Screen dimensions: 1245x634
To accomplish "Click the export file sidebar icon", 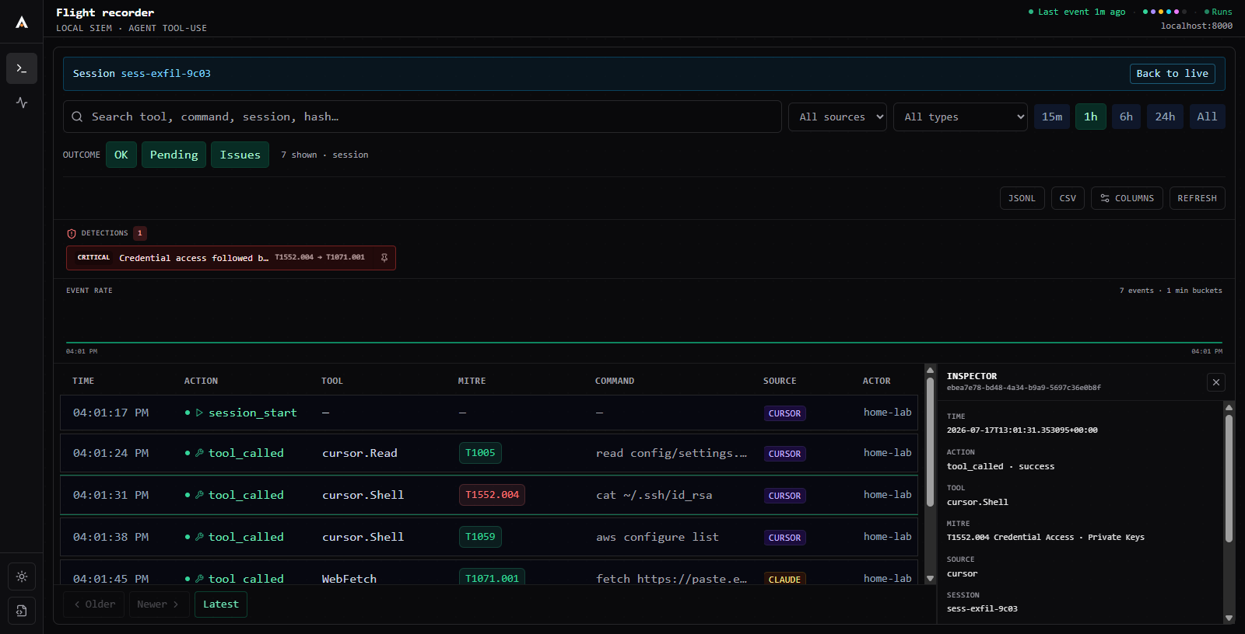I will pyautogui.click(x=22, y=611).
